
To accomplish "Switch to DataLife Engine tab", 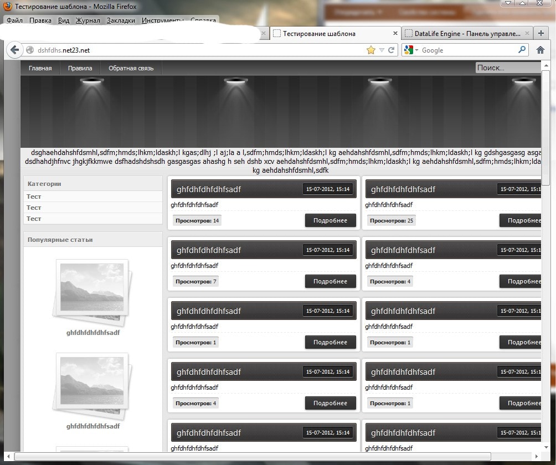I will (x=467, y=34).
